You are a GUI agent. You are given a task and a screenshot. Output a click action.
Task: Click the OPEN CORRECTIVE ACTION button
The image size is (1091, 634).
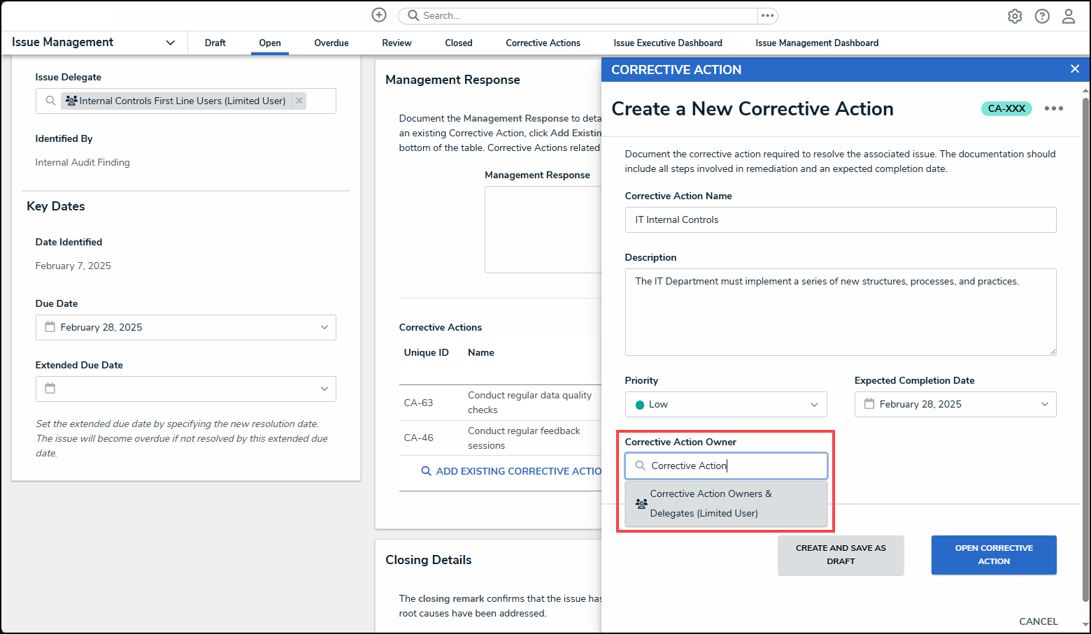click(994, 554)
